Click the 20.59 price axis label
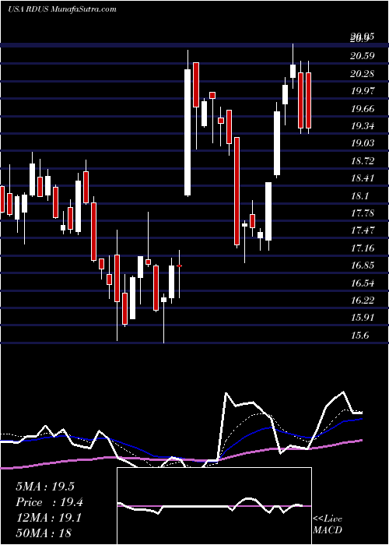Image resolution: width=389 pixels, height=545 pixels. (x=363, y=56)
